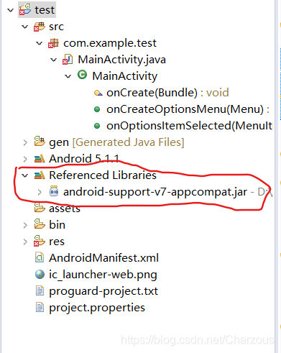Screen dimensions: 281x353
Task: Click the com.example.test package icon
Action: [53, 43]
